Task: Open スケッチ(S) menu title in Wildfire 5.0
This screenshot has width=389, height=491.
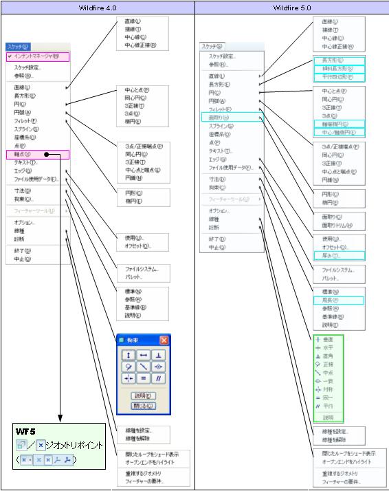Action: pyautogui.click(x=212, y=46)
